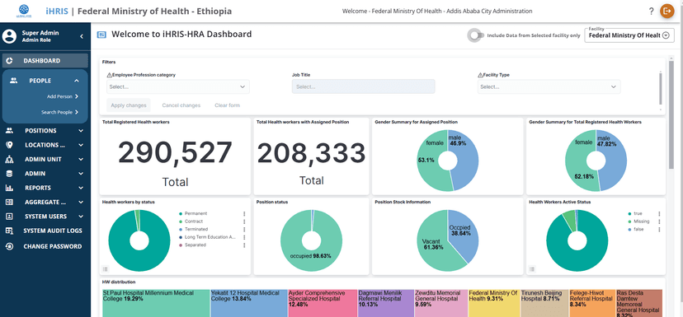The height and width of the screenshot is (317, 683).
Task: Click male slice in Gender Summary for Assigned Position
Action: tap(467, 160)
